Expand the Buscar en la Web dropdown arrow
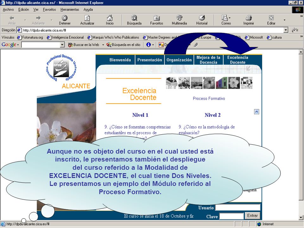 [103, 45]
